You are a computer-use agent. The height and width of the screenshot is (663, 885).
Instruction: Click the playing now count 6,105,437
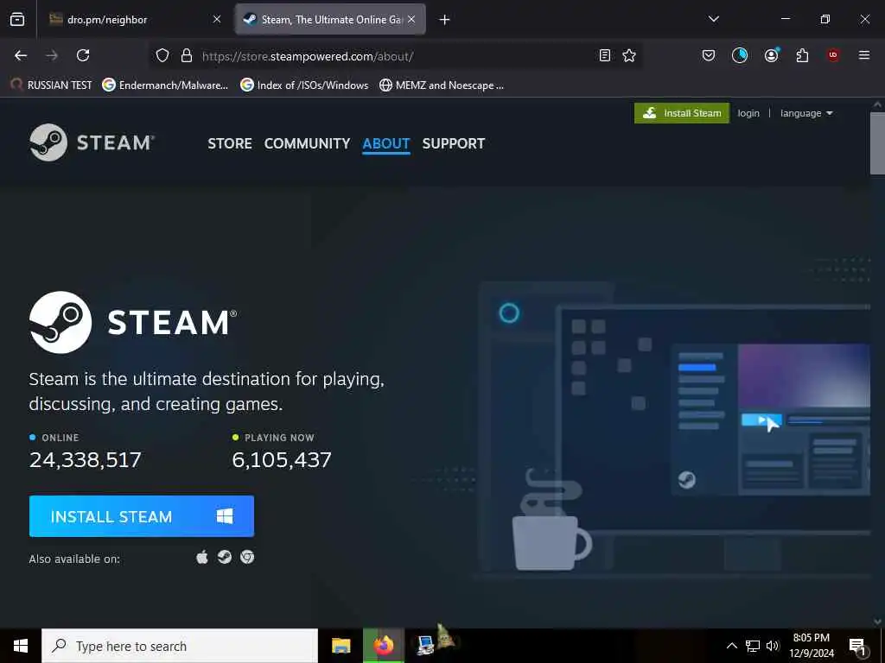click(282, 460)
